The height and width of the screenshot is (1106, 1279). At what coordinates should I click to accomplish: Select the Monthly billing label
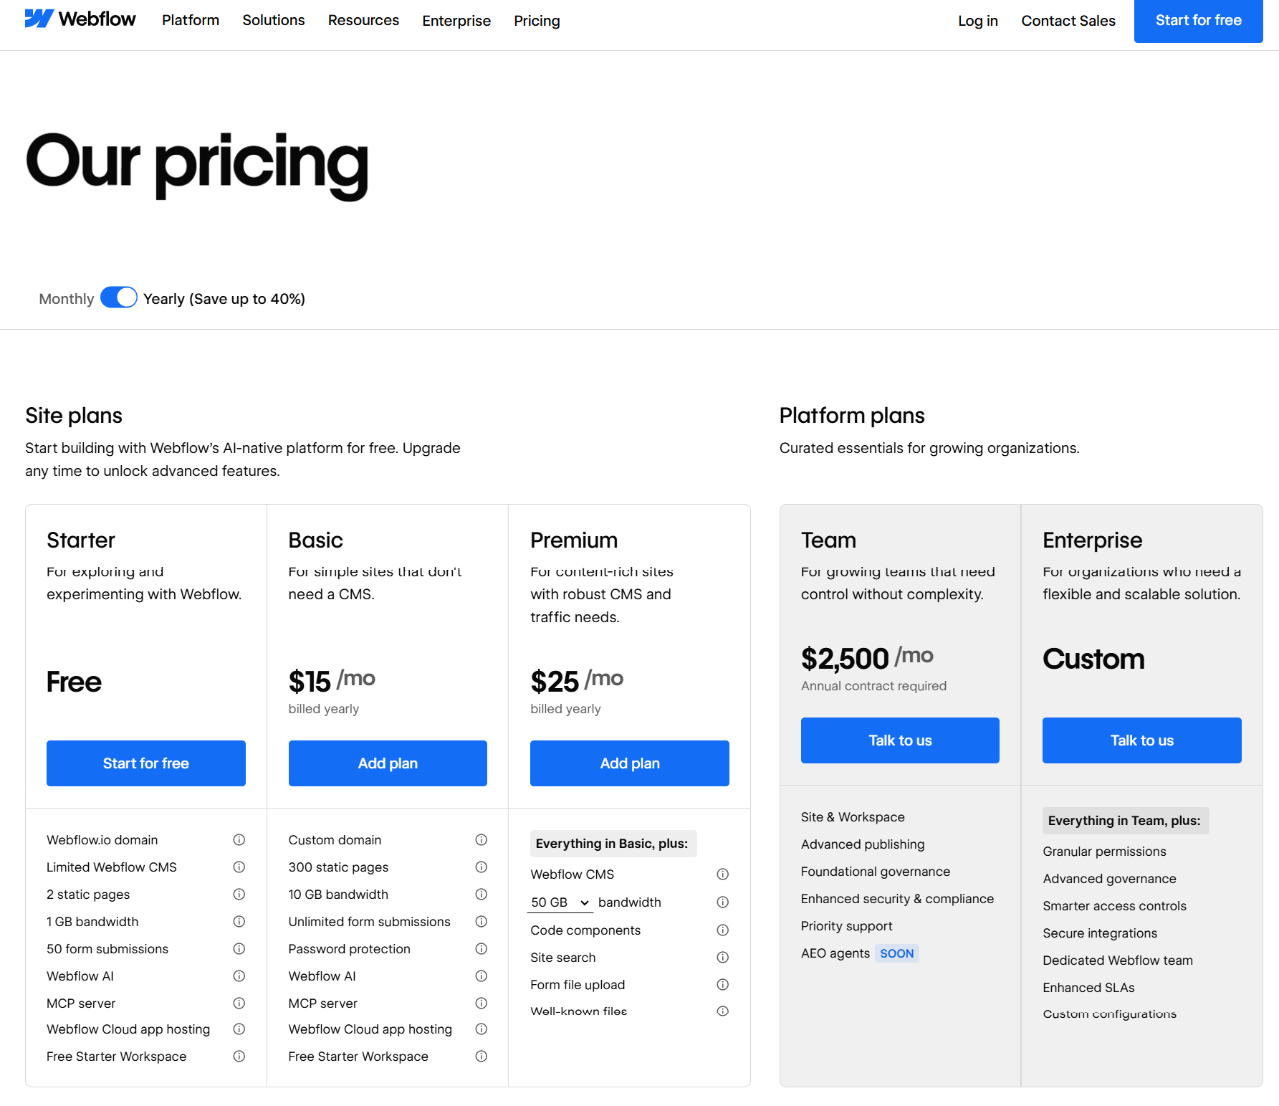pos(67,299)
